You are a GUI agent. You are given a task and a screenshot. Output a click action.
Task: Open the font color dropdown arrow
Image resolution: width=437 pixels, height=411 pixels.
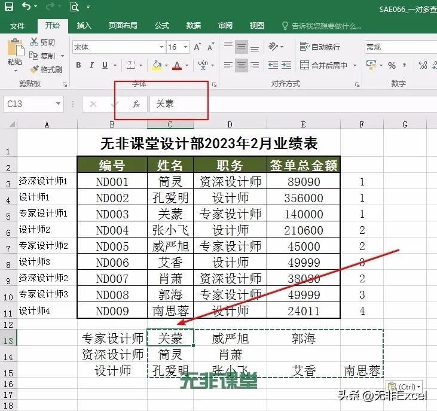pos(187,66)
